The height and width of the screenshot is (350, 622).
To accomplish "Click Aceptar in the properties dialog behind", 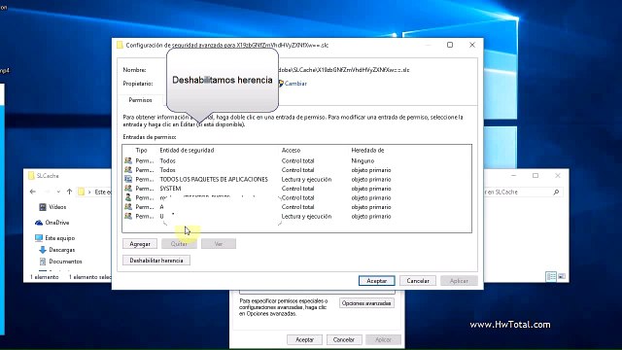I will click(x=304, y=339).
